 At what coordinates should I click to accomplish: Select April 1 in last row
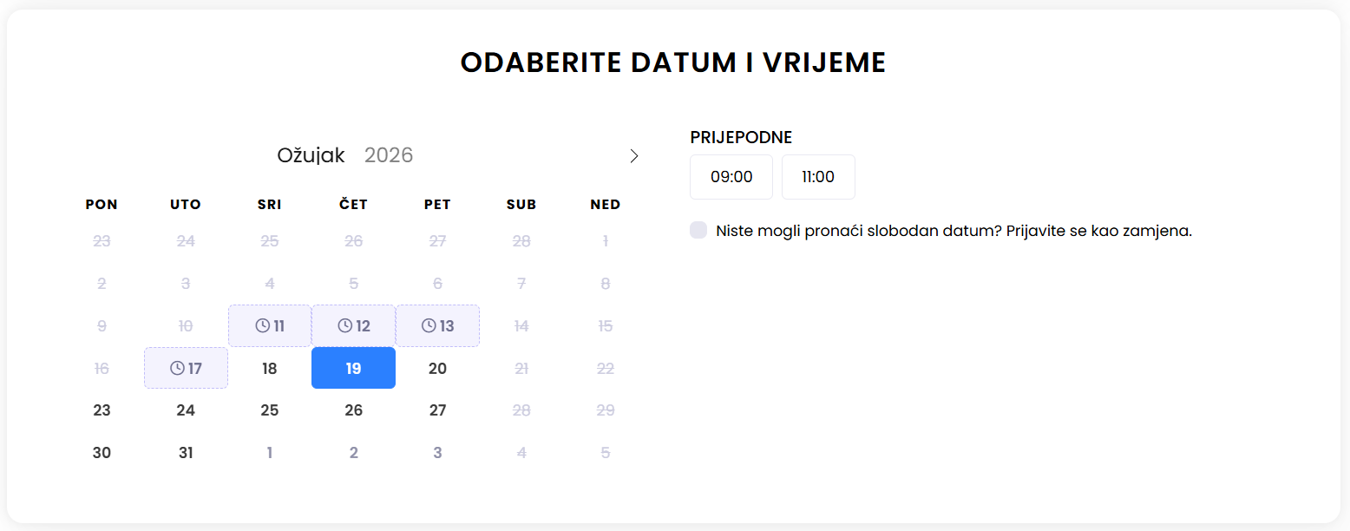pos(270,453)
